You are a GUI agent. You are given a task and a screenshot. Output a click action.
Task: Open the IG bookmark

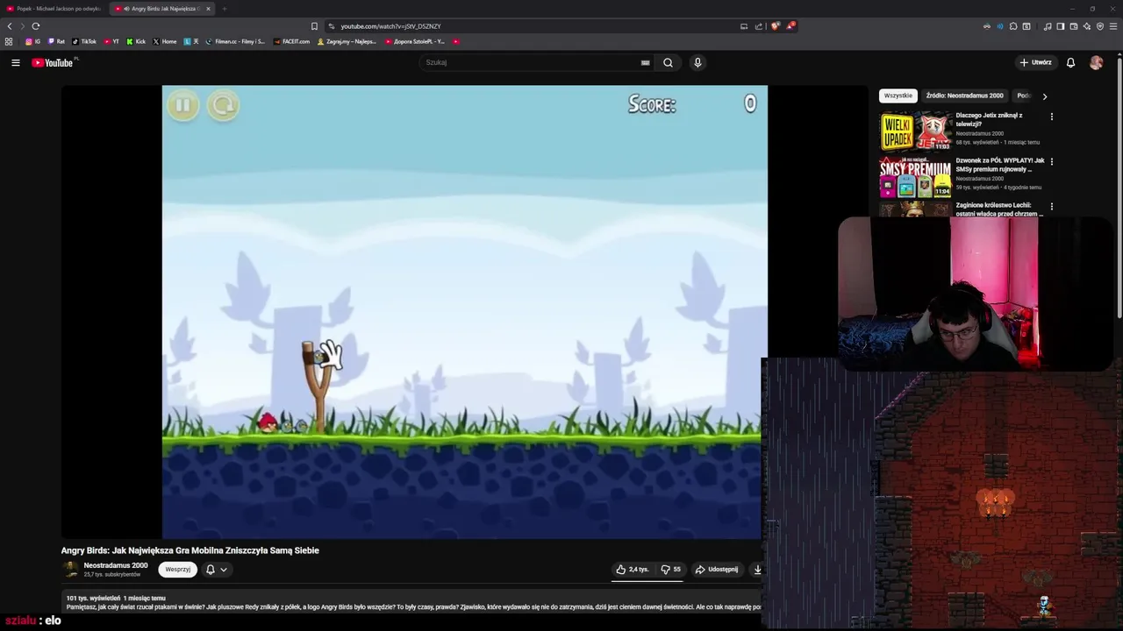click(x=32, y=41)
